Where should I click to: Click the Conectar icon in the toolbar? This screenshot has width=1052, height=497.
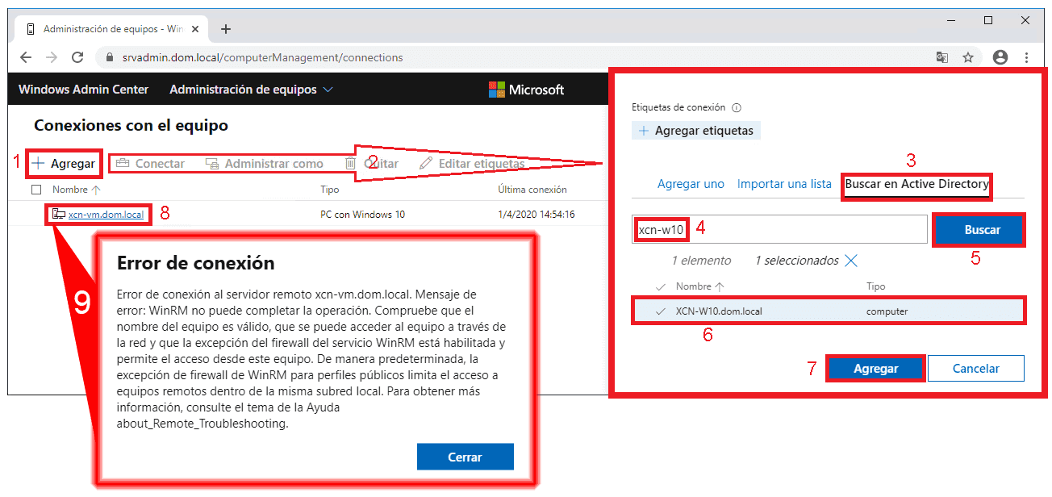pyautogui.click(x=123, y=162)
